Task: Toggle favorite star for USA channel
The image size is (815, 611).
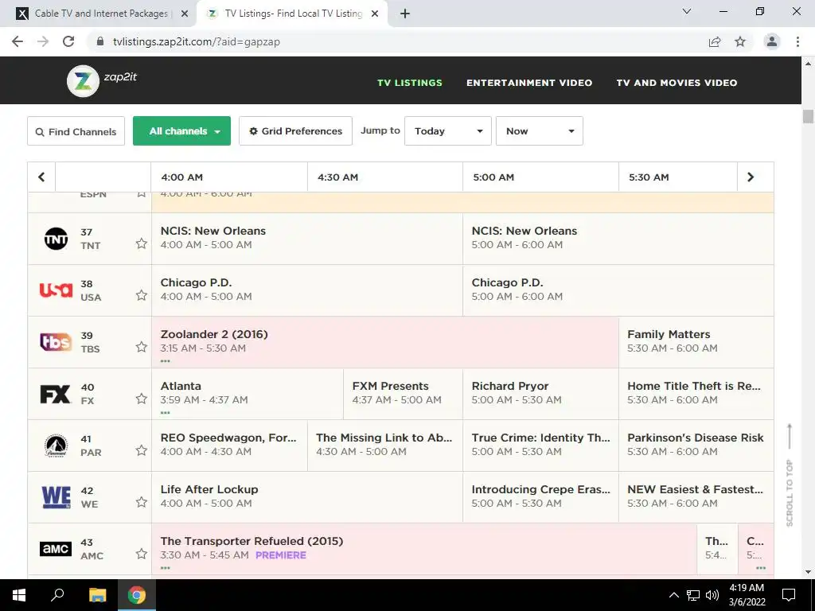Action: (x=142, y=295)
